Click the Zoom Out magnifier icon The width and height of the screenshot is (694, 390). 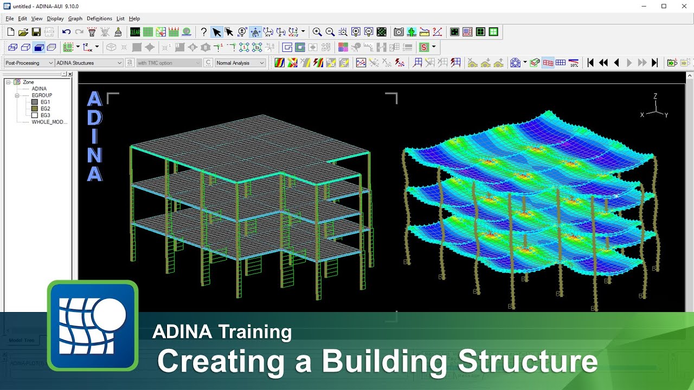coord(330,32)
